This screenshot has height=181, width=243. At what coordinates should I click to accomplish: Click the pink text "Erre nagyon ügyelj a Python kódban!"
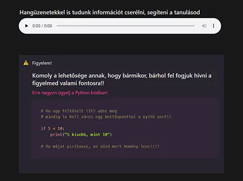70,93
